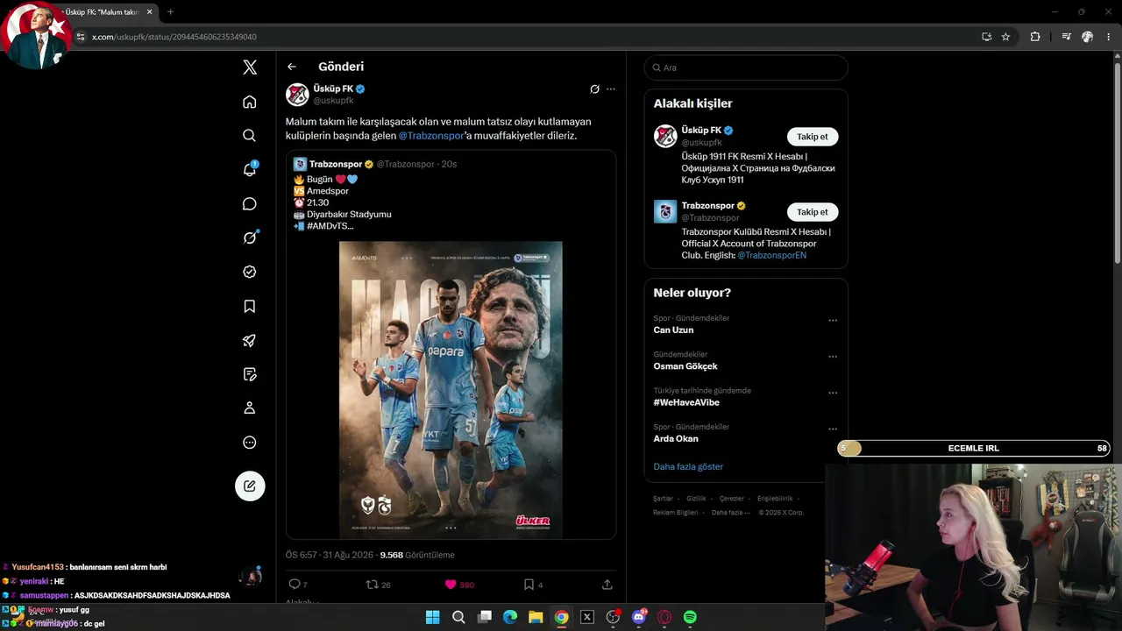Click the Daha fazla göster link
The height and width of the screenshot is (631, 1122).
coord(688,467)
